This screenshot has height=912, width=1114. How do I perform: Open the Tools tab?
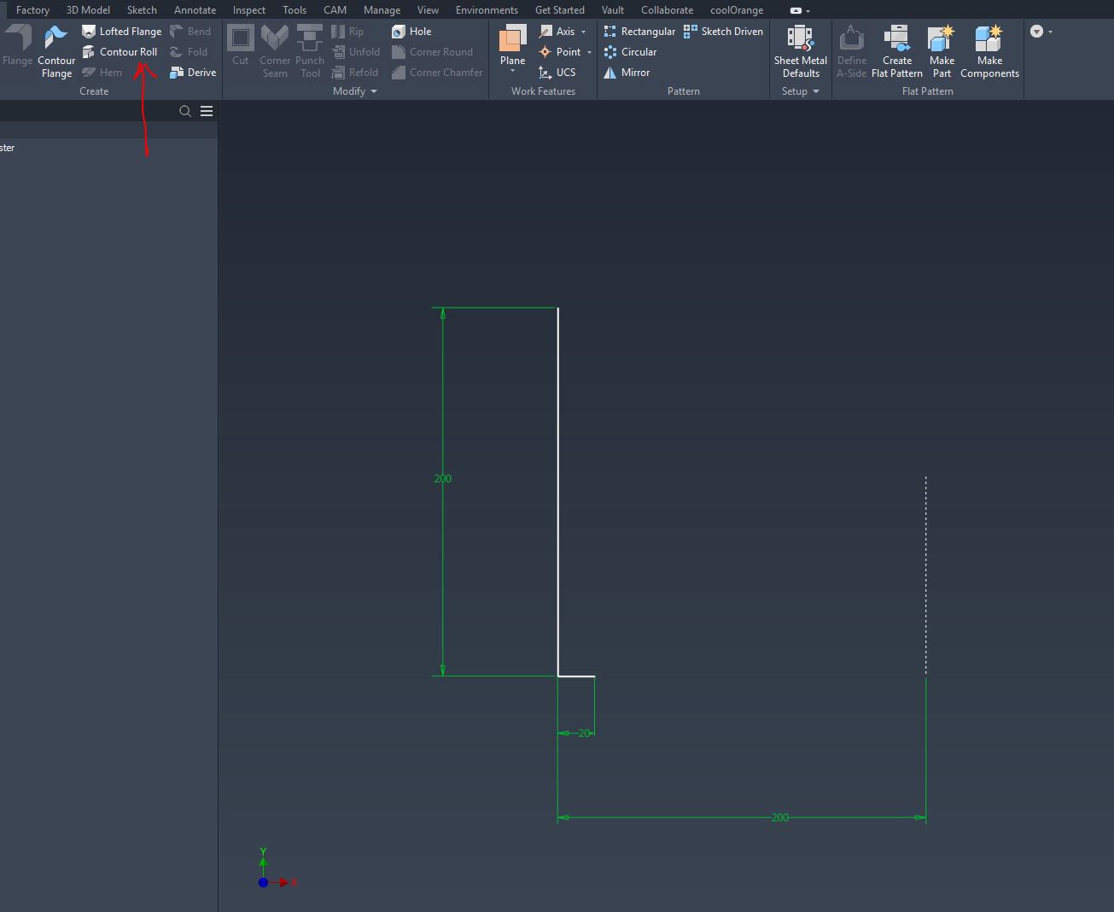[295, 10]
